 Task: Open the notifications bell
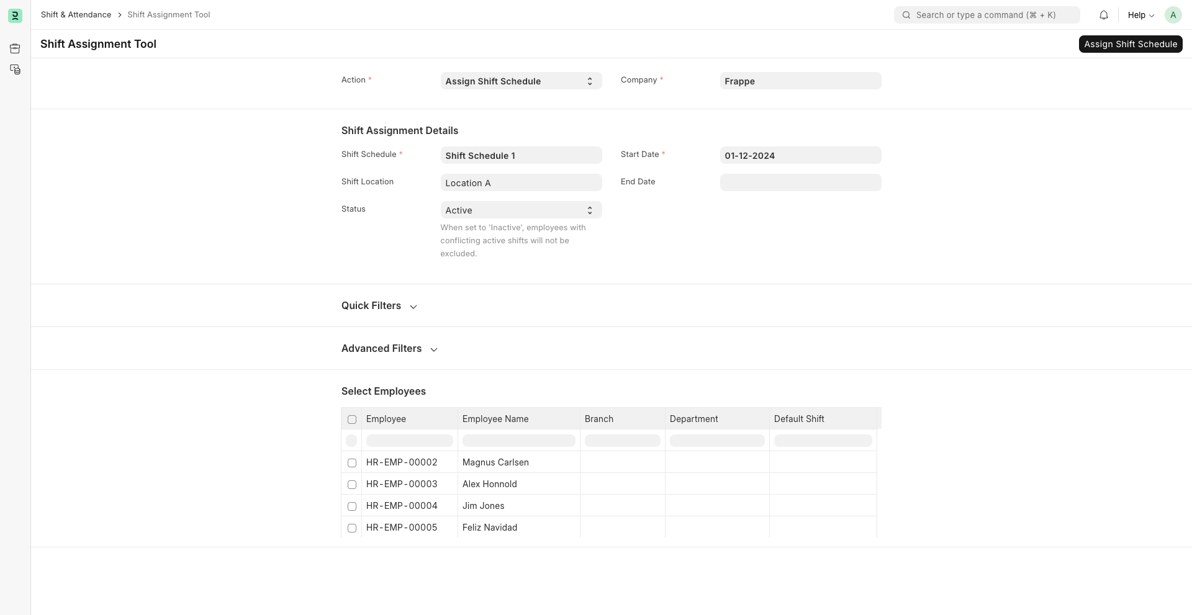(1104, 15)
